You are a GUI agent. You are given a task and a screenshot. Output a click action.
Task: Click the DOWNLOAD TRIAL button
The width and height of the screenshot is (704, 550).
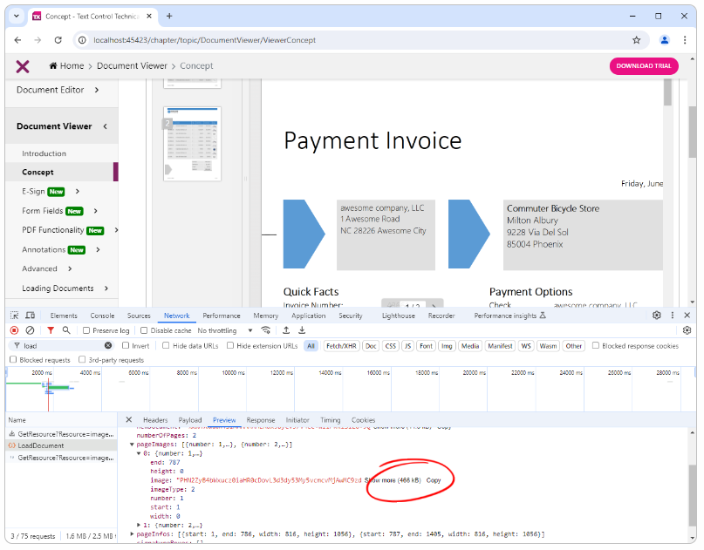644,66
